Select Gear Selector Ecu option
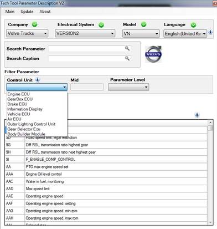 37,129
